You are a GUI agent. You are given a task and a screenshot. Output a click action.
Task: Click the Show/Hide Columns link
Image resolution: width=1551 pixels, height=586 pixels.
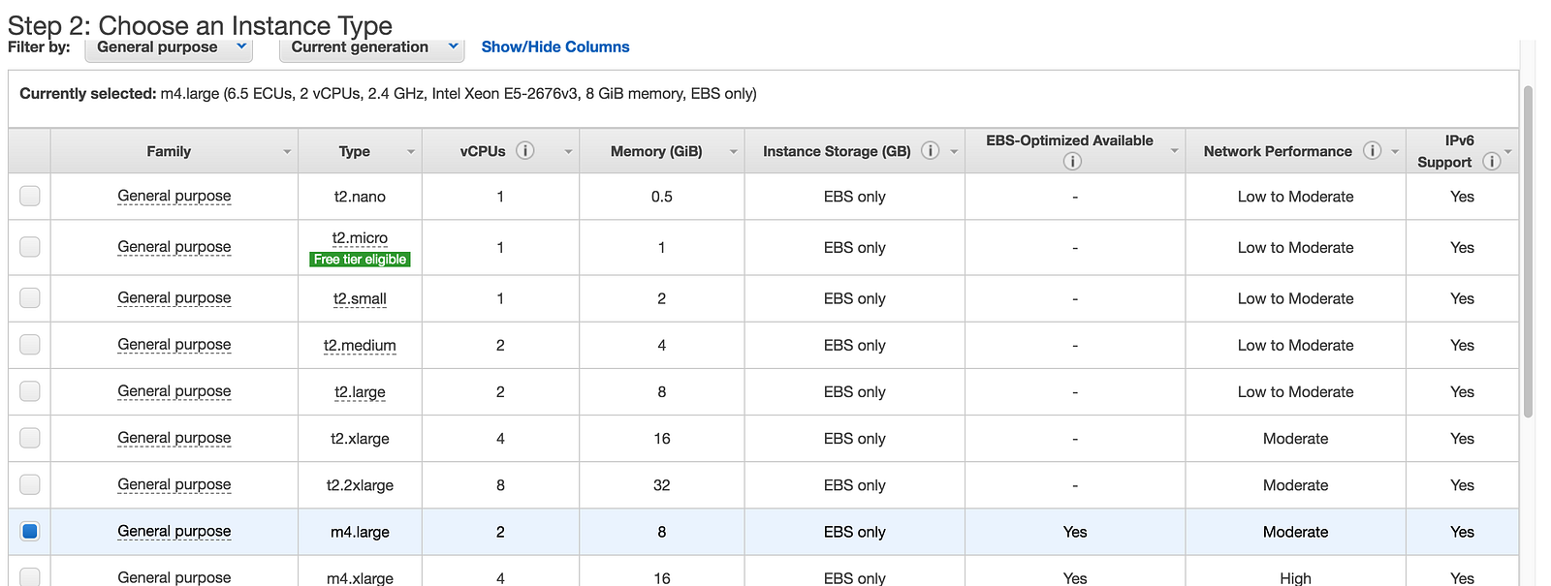[555, 46]
